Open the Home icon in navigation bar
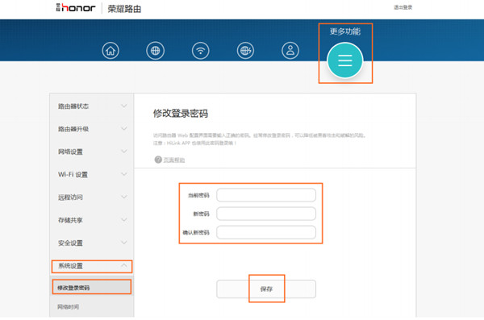The height and width of the screenshot is (320, 484). [111, 51]
